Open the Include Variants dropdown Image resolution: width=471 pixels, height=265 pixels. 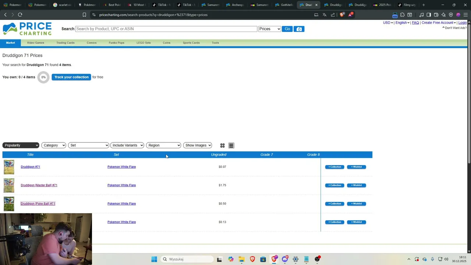tap(127, 145)
